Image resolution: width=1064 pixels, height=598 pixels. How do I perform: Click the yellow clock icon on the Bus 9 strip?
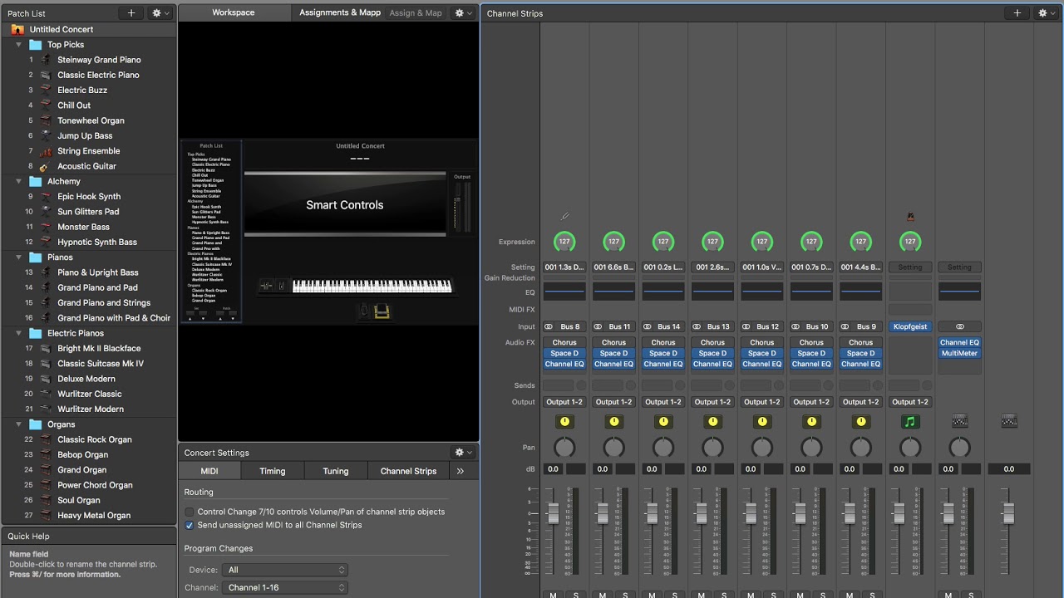861,422
